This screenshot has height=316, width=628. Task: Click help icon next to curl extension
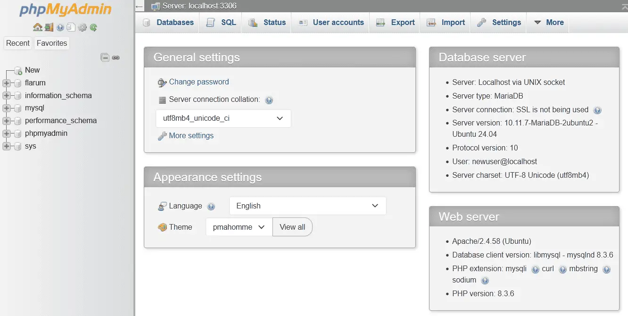(562, 269)
